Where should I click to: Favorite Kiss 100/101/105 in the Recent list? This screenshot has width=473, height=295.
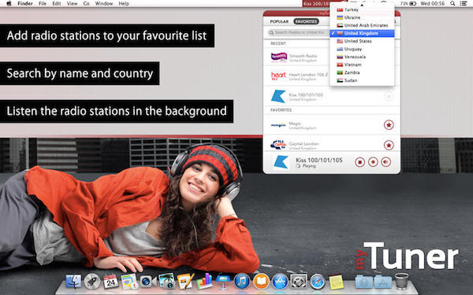click(389, 97)
